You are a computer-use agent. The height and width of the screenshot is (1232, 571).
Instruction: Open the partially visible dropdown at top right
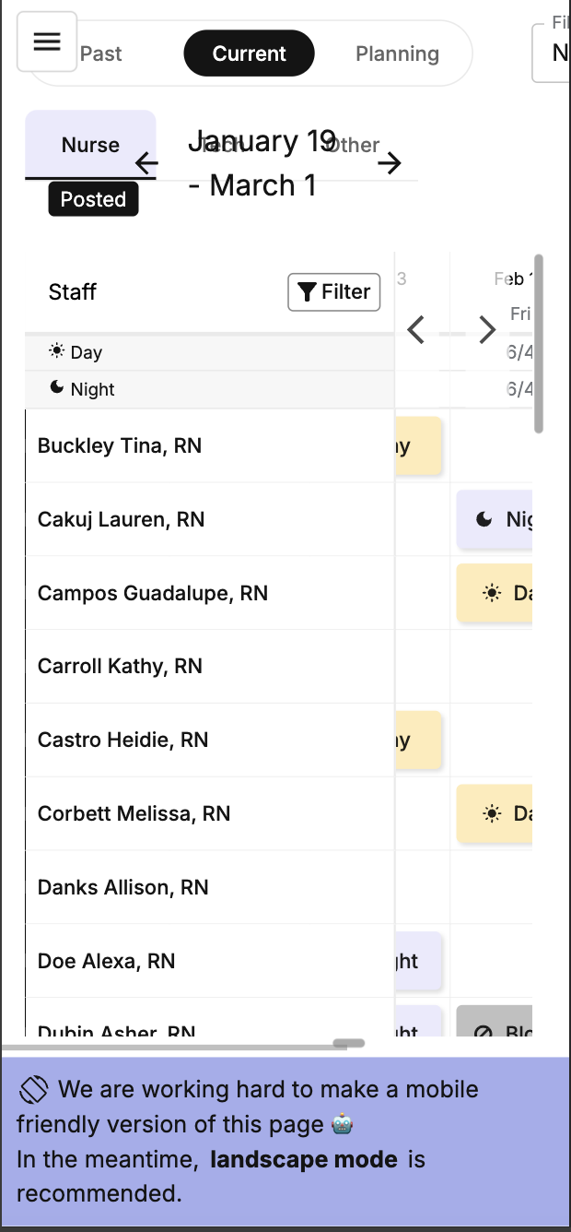[x=553, y=53]
